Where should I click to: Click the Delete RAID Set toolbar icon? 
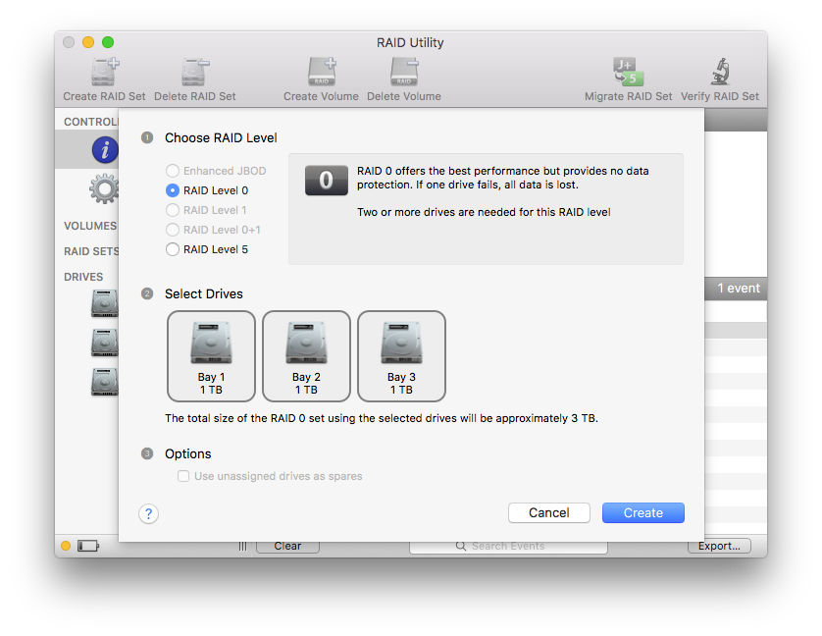click(x=195, y=74)
